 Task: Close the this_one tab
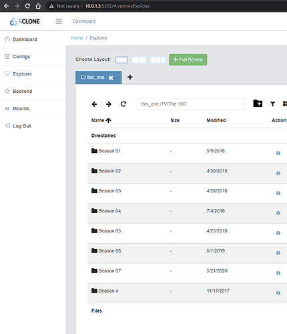111,77
